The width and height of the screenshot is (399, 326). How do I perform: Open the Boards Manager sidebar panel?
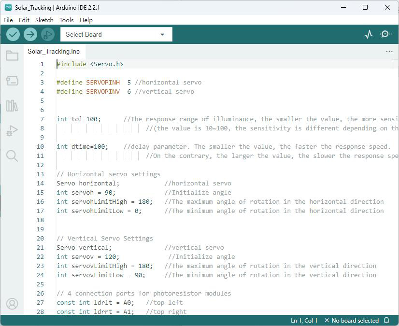coord(12,81)
